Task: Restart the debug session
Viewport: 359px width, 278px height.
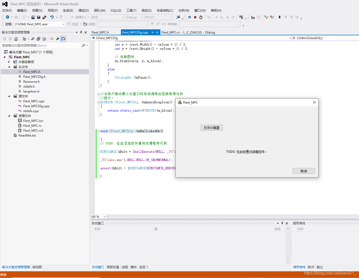Action: point(201,17)
